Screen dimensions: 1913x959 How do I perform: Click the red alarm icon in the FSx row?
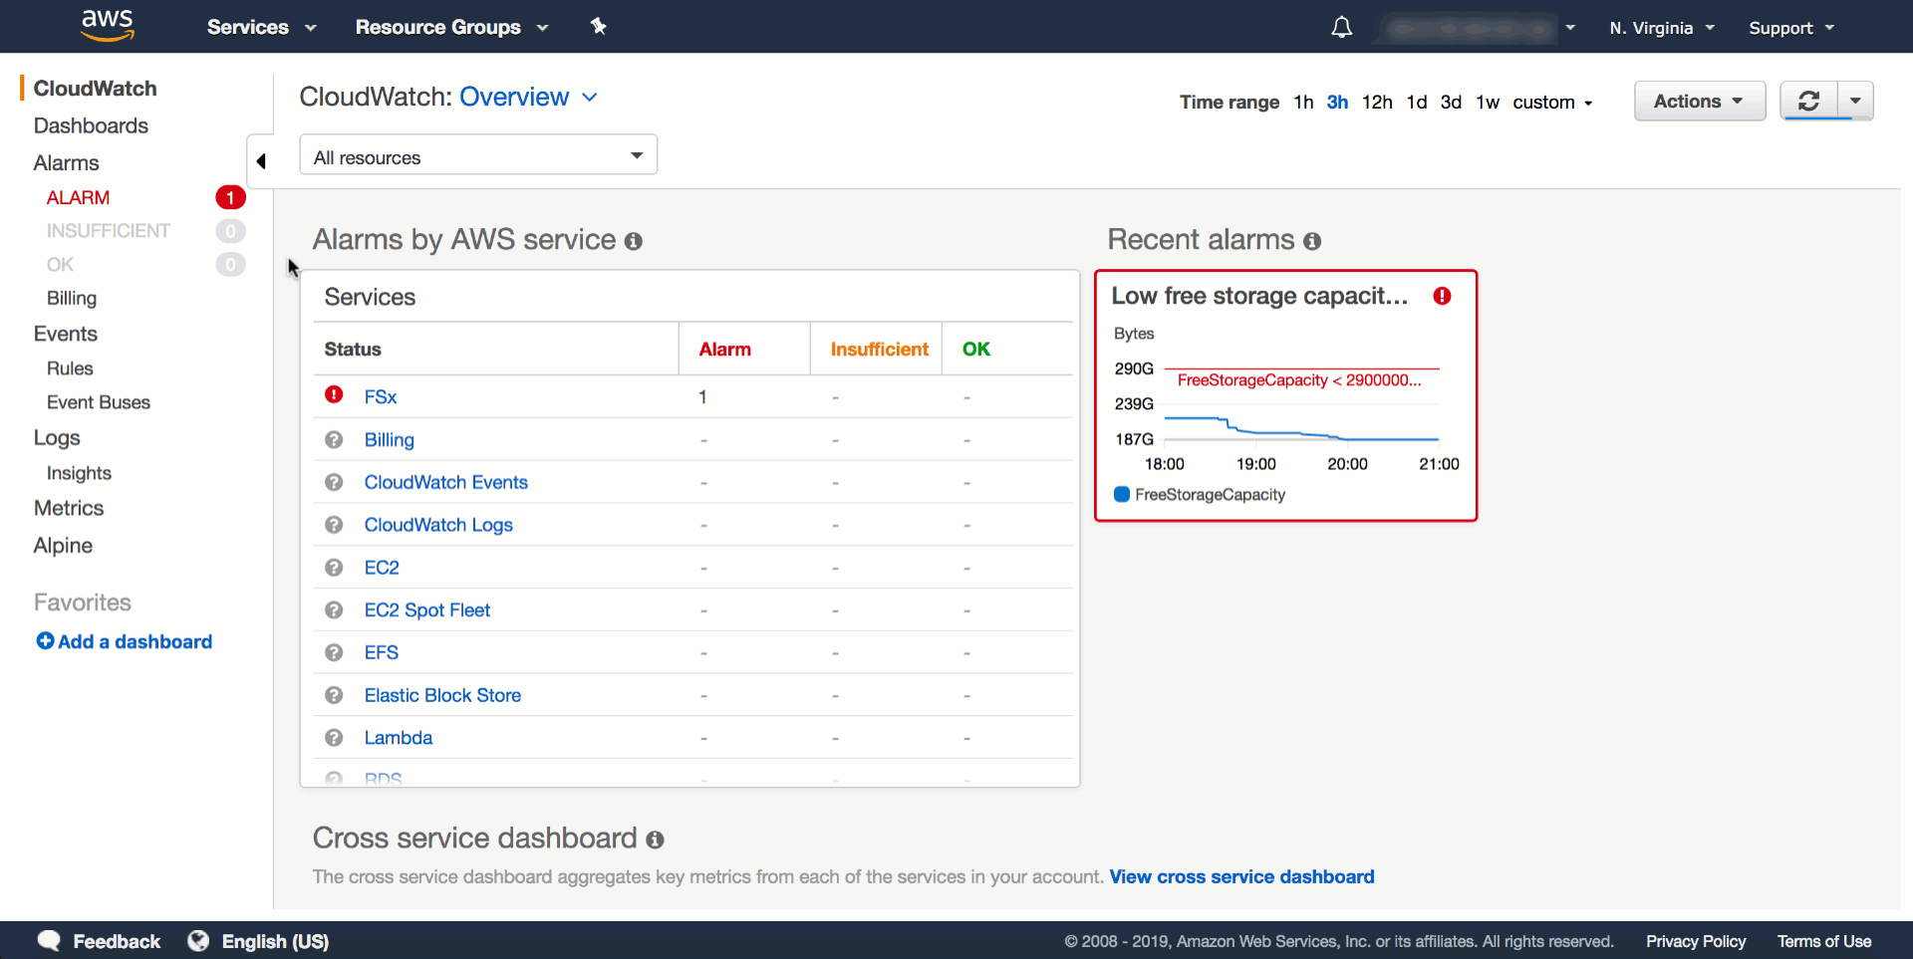(x=334, y=394)
